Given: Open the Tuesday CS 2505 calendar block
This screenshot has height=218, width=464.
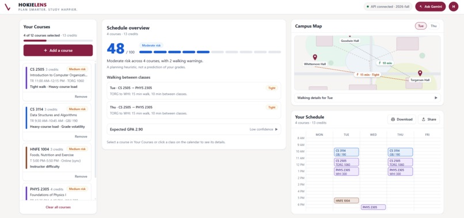Looking at the screenshot, I should tap(346, 162).
